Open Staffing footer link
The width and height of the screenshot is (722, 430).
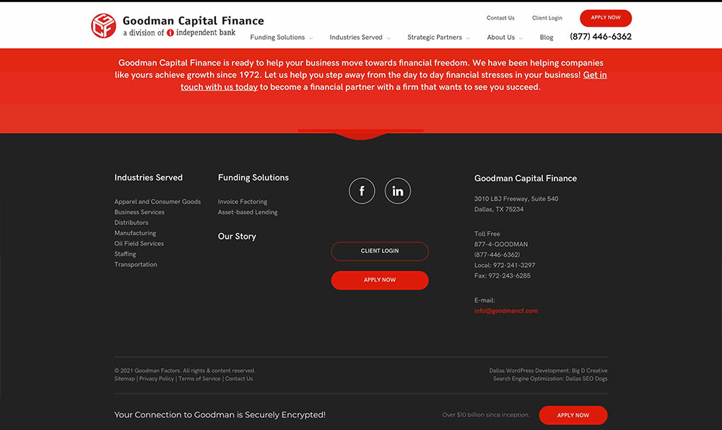pyautogui.click(x=125, y=254)
